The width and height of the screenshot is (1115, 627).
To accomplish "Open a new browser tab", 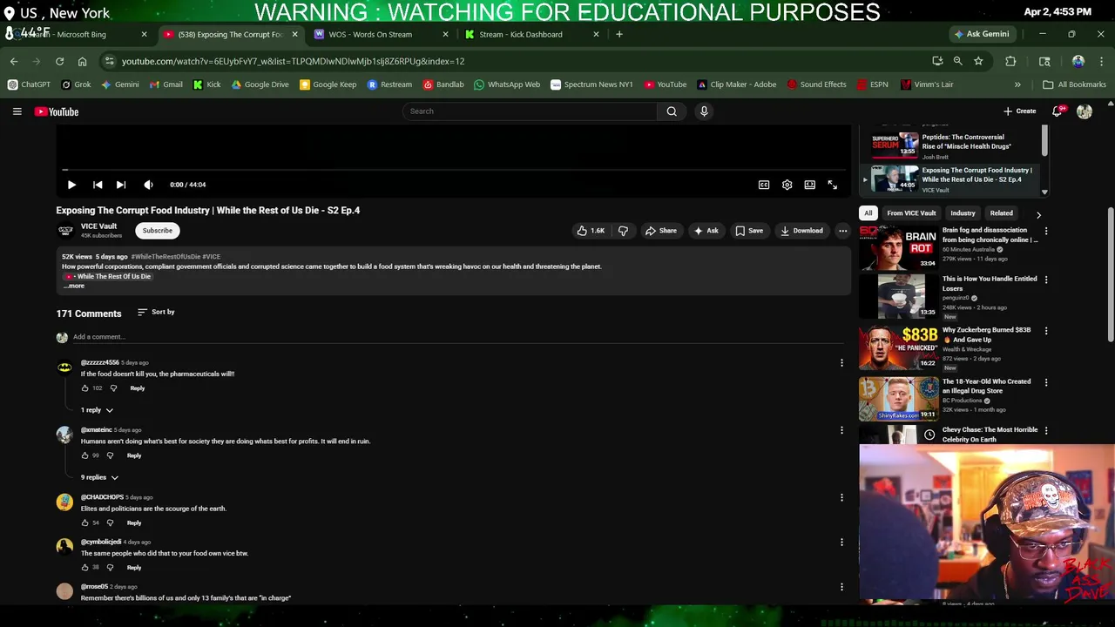I will click(619, 35).
